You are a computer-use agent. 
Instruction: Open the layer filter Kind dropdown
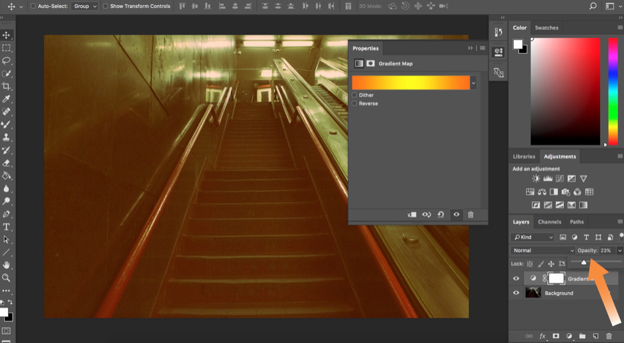[x=532, y=237]
